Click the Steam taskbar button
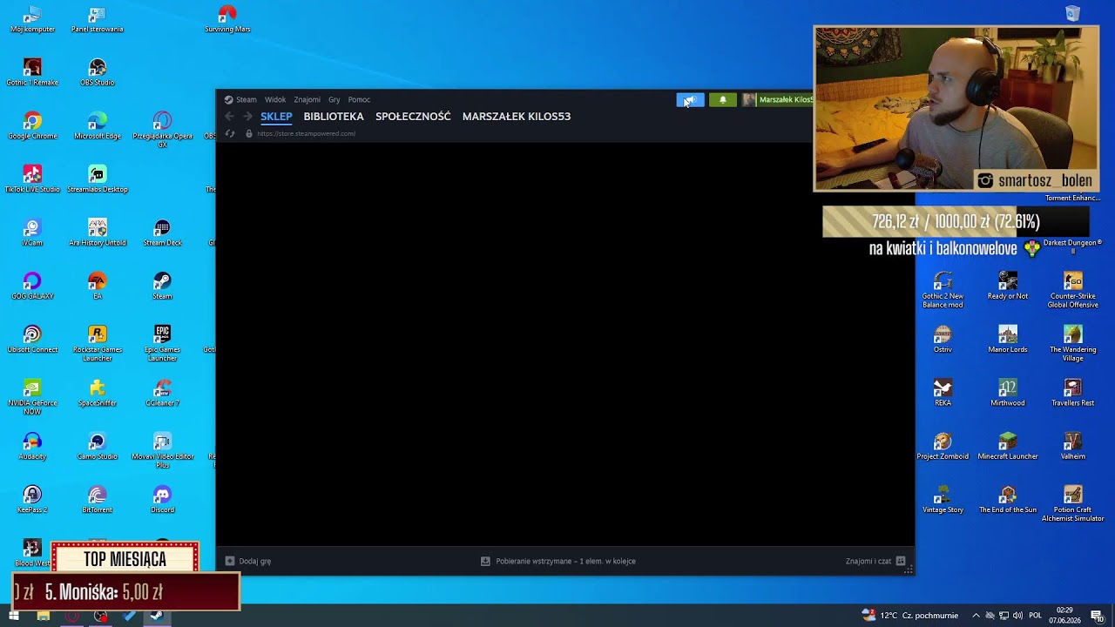The height and width of the screenshot is (627, 1115). coord(157,616)
